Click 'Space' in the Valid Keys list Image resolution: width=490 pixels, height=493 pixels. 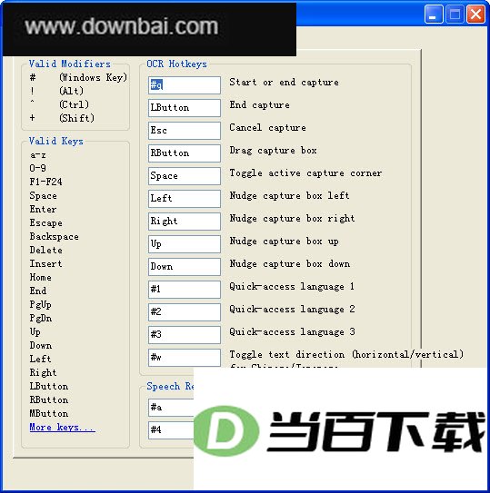pos(43,195)
